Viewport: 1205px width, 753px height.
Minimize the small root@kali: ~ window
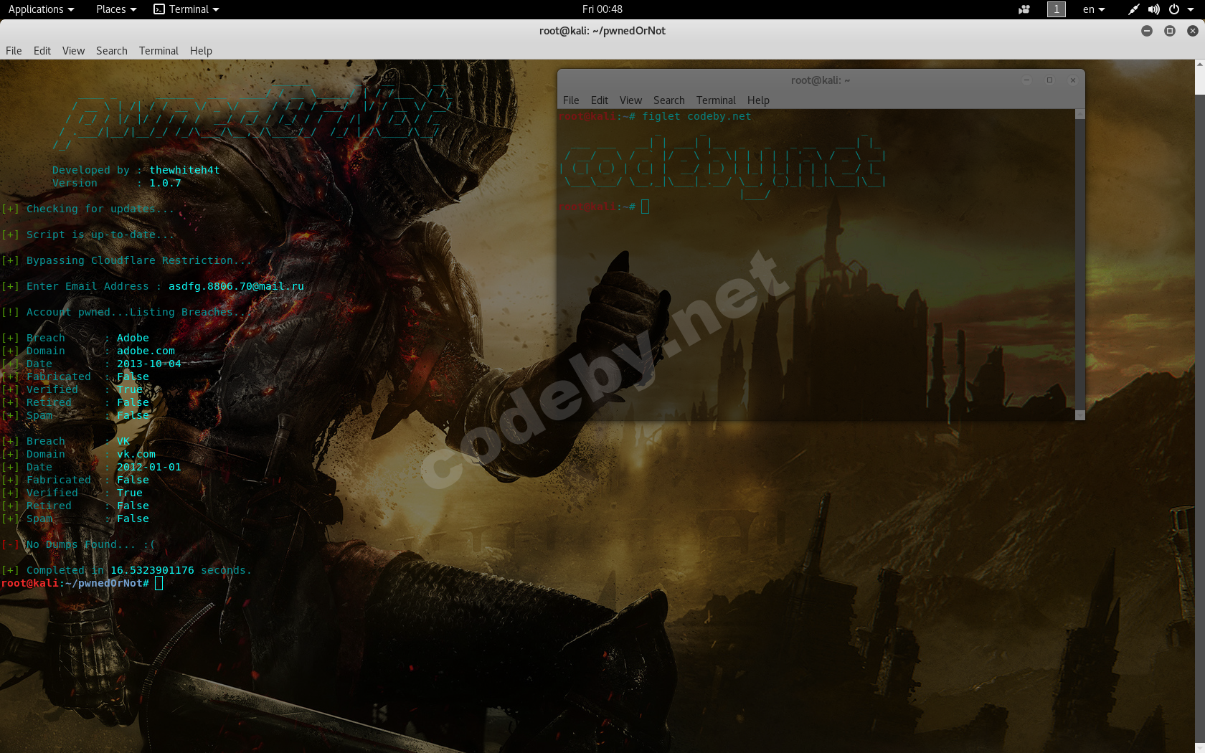[1026, 80]
